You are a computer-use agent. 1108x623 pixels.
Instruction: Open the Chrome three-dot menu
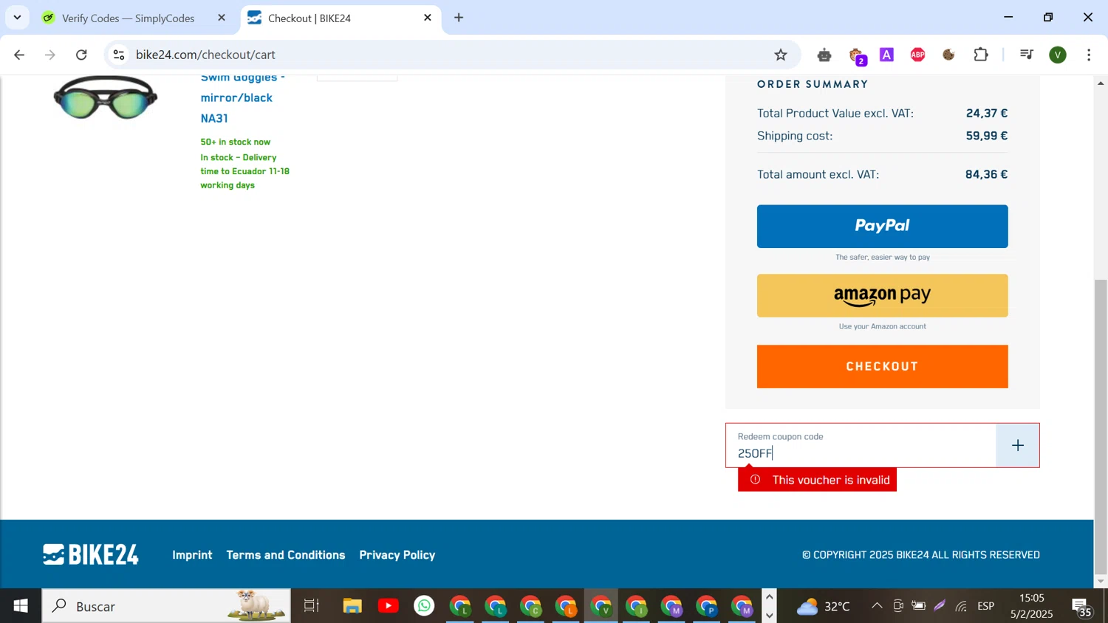pyautogui.click(x=1089, y=55)
